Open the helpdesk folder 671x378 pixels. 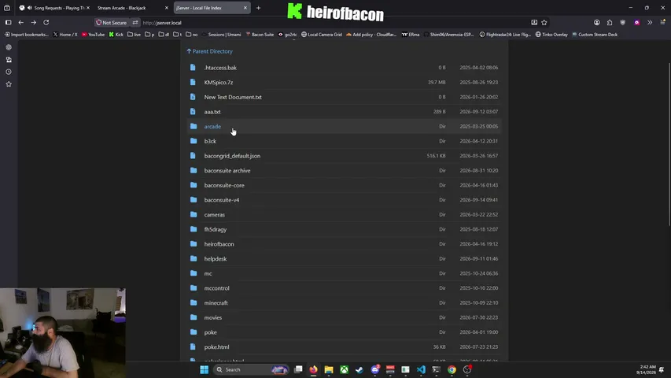click(216, 259)
